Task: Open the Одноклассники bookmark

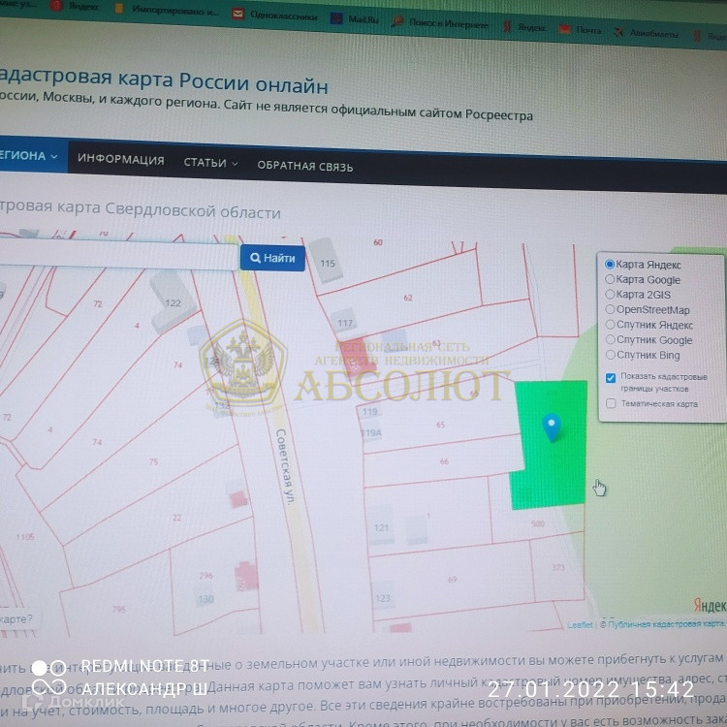Action: coord(276,16)
